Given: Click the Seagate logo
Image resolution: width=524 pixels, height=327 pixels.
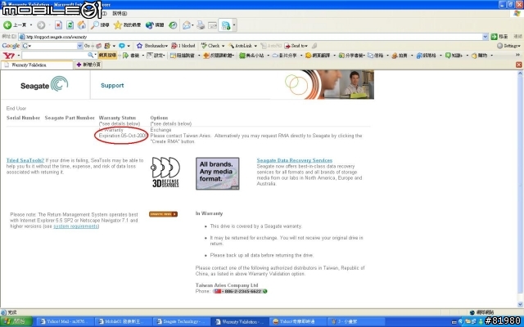Looking at the screenshot, I should point(44,84).
